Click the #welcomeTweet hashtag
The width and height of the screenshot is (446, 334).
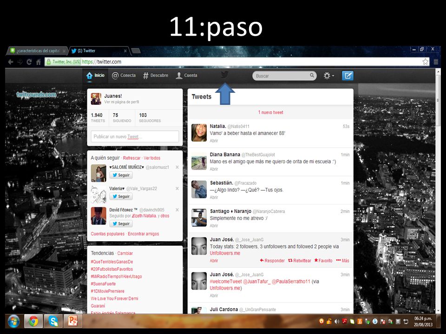point(226,282)
